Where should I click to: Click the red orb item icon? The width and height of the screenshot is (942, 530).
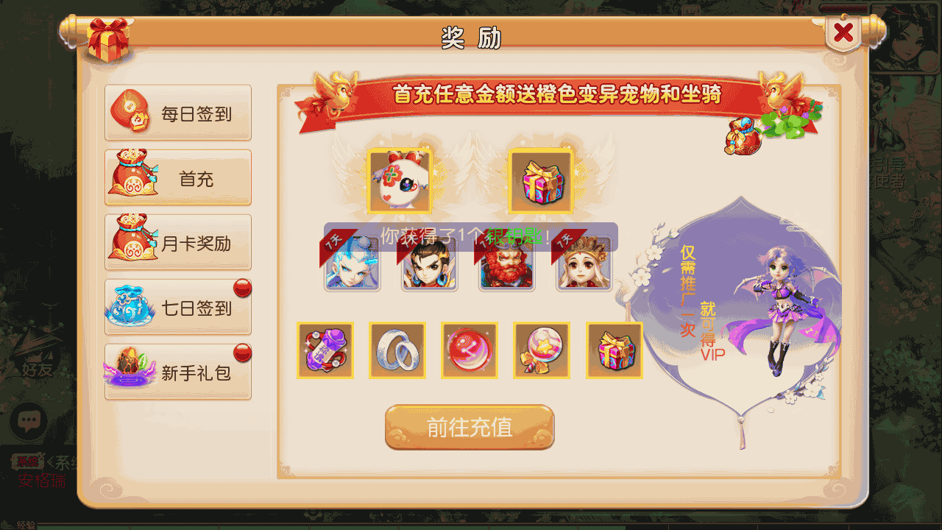[x=470, y=350]
